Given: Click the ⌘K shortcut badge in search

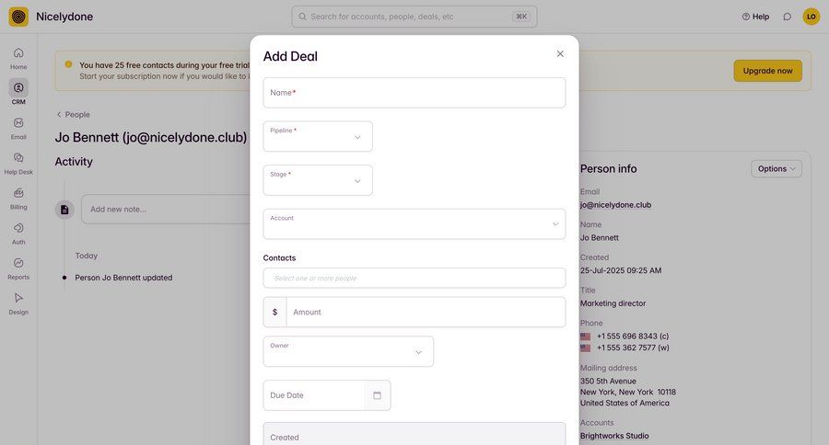Looking at the screenshot, I should (521, 17).
